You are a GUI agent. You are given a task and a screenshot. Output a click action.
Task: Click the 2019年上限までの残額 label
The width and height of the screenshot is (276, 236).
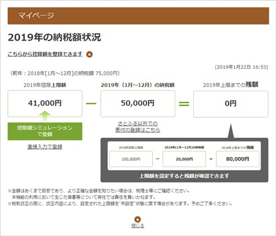point(231,85)
